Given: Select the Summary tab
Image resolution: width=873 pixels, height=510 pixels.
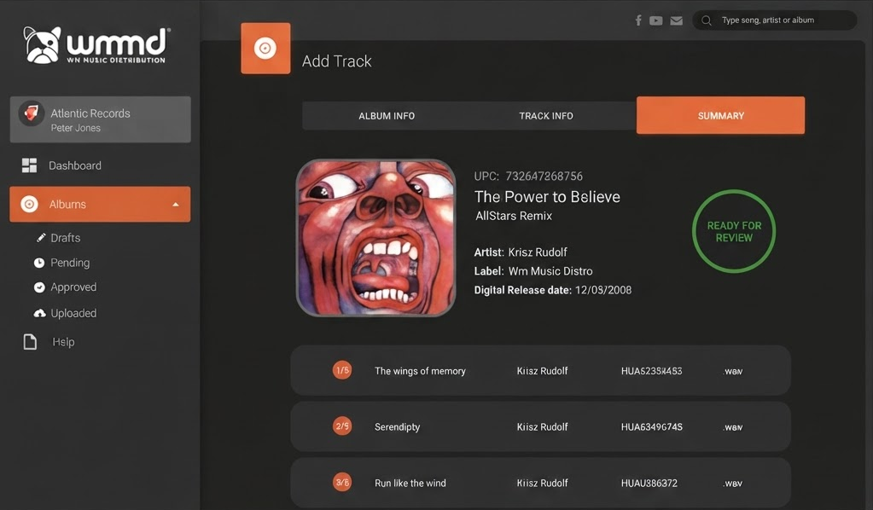Looking at the screenshot, I should click(720, 115).
